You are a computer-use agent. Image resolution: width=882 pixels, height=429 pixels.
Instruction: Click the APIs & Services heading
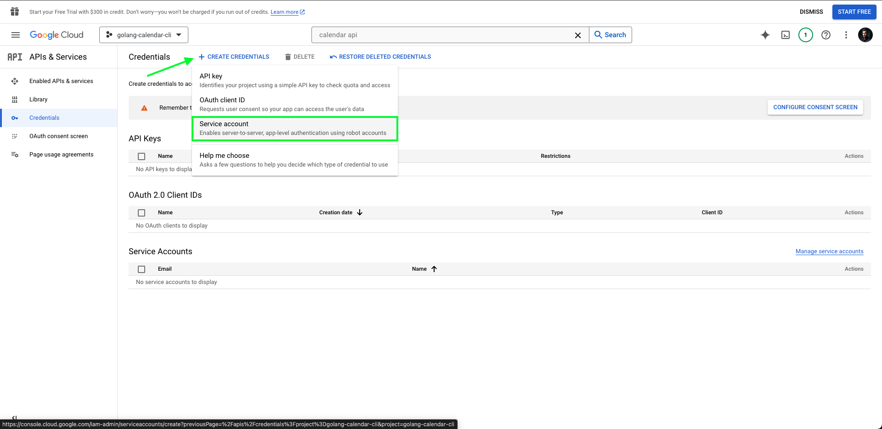point(58,57)
